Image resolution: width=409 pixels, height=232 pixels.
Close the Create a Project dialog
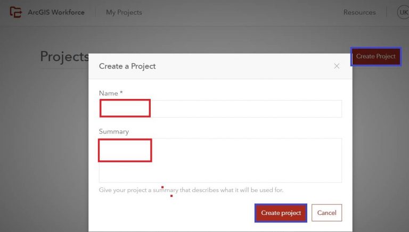tap(337, 66)
